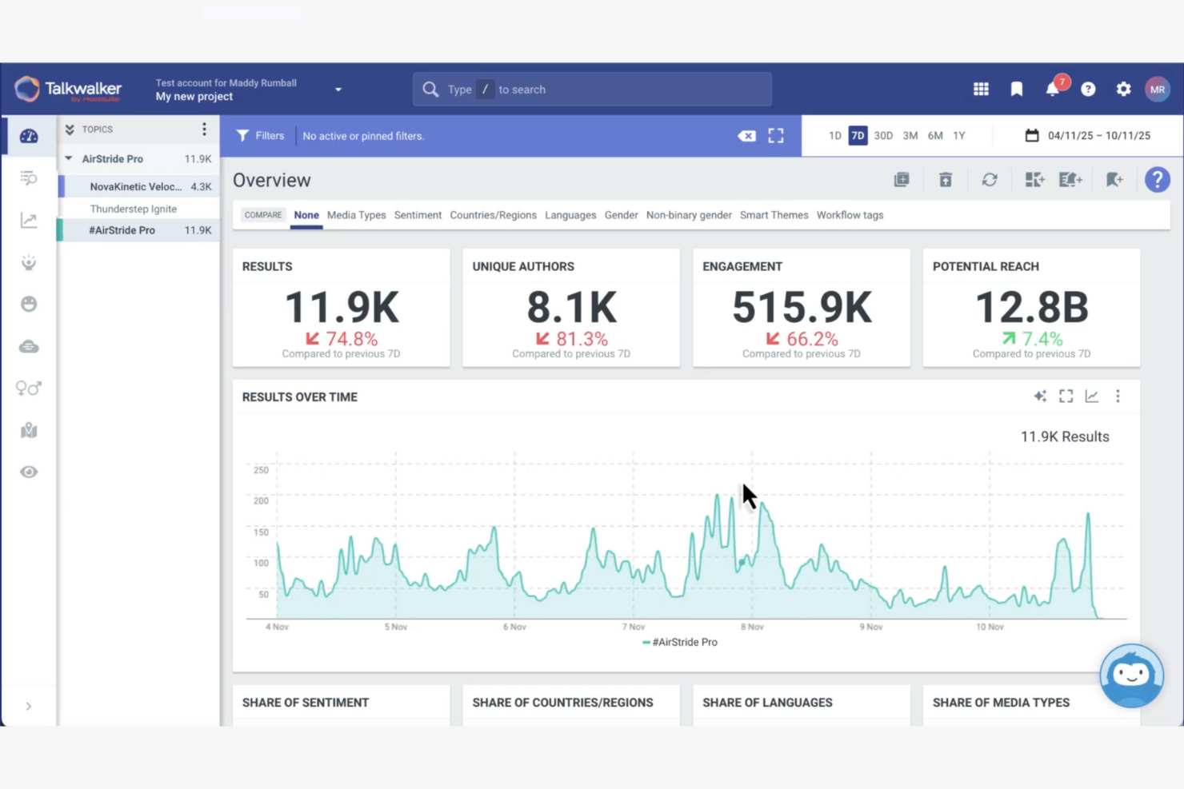Select the None compare tab
The image size is (1184, 789).
click(306, 215)
